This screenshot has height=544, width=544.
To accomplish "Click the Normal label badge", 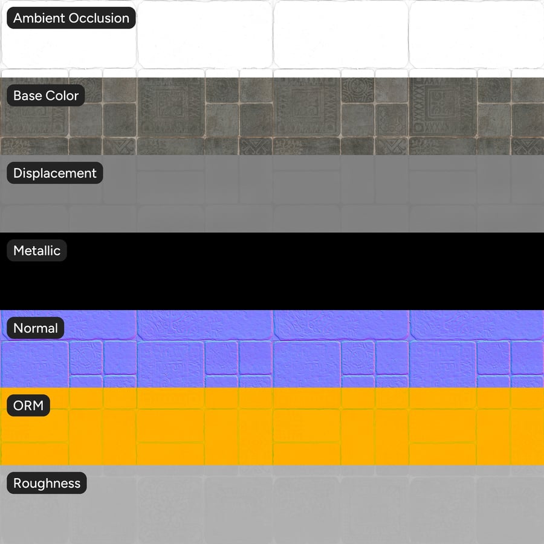I will (34, 328).
